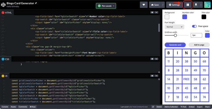Click Add to Collection button
212x109 pixels.
point(171,107)
